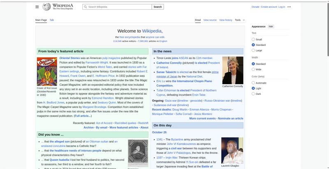Choose Wide width setting

coord(253,69)
